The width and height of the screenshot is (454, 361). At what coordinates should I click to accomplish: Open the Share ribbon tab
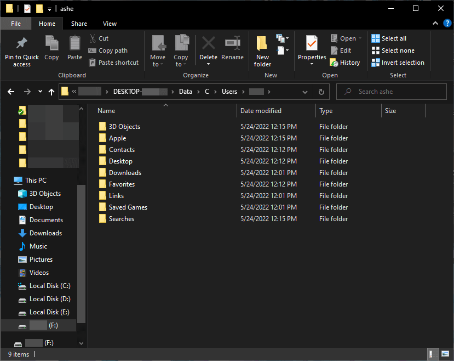point(79,24)
